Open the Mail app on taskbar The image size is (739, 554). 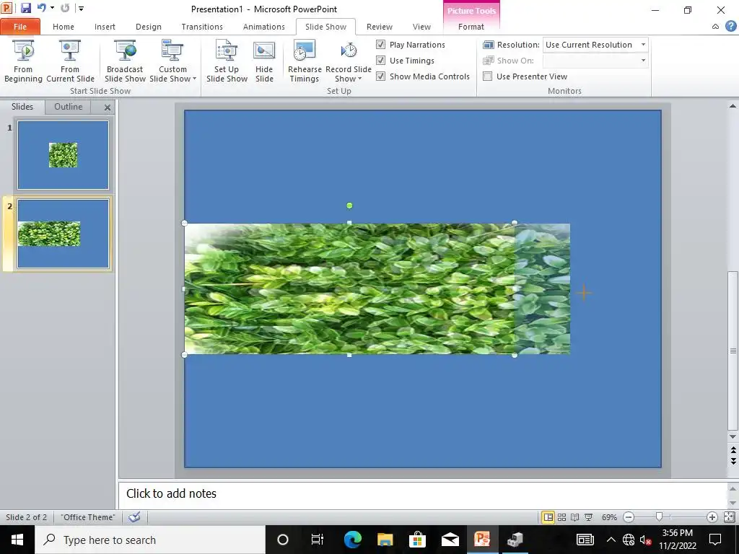click(x=450, y=540)
